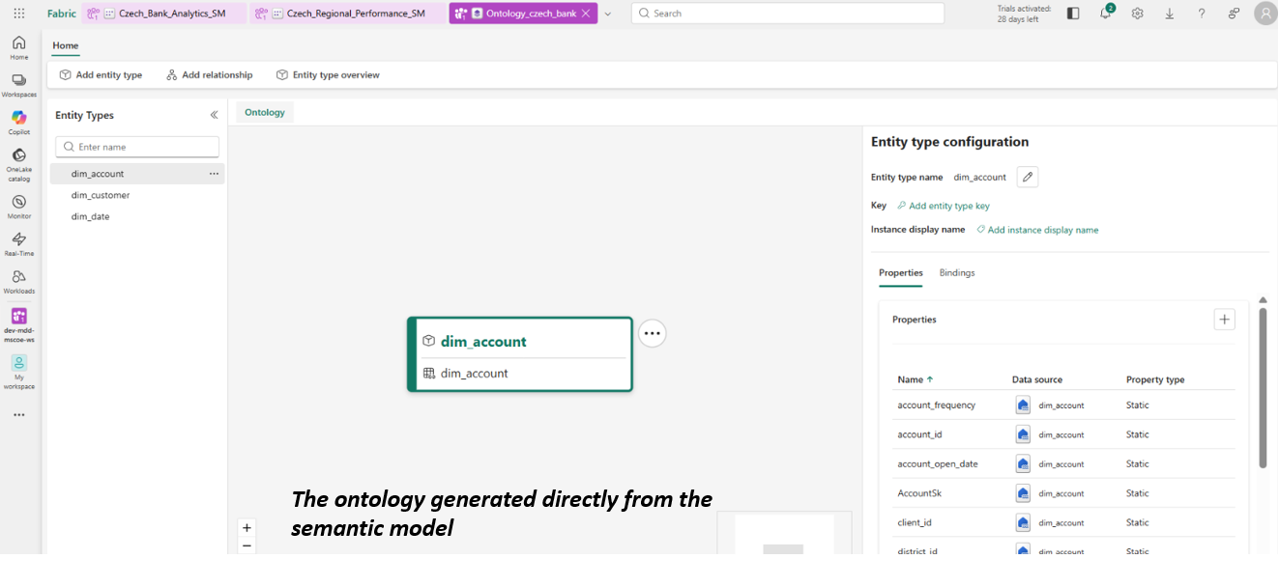This screenshot has height=587, width=1279.
Task: Open the Copilot icon in left sidebar
Action: tap(18, 119)
